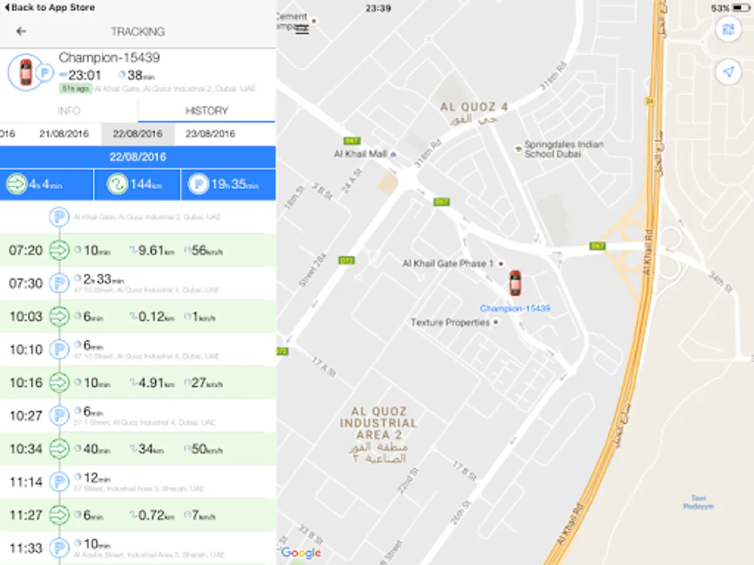Click the Champion-15439 map label
The image size is (754, 565).
click(x=515, y=308)
